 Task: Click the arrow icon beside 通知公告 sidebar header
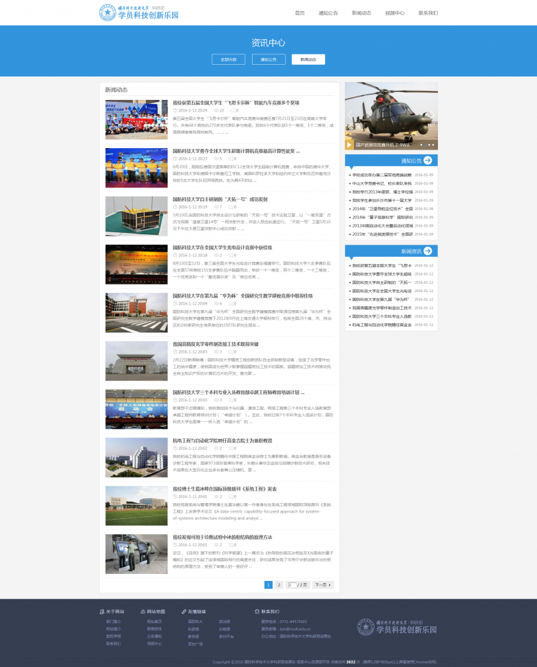click(x=428, y=160)
